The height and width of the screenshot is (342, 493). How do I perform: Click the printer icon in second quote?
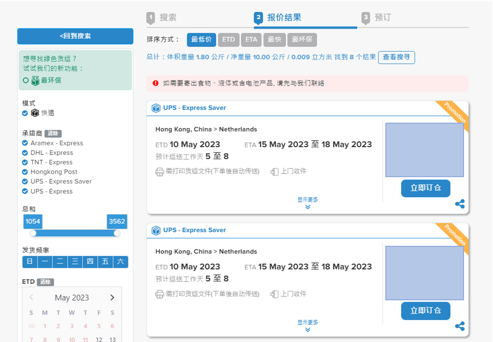159,294
